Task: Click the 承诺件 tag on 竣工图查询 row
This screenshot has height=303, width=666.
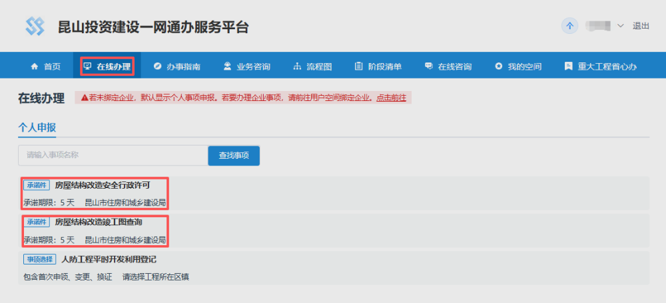Action: point(37,222)
